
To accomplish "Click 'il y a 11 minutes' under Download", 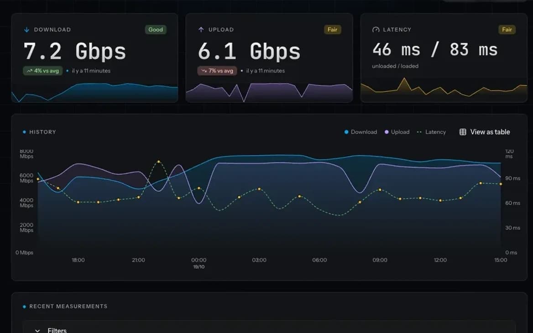I will [91, 71].
